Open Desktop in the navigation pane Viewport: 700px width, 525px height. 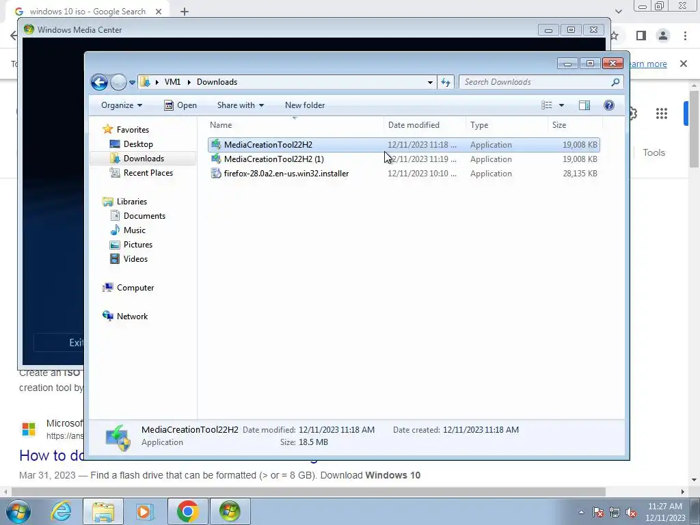coord(138,144)
